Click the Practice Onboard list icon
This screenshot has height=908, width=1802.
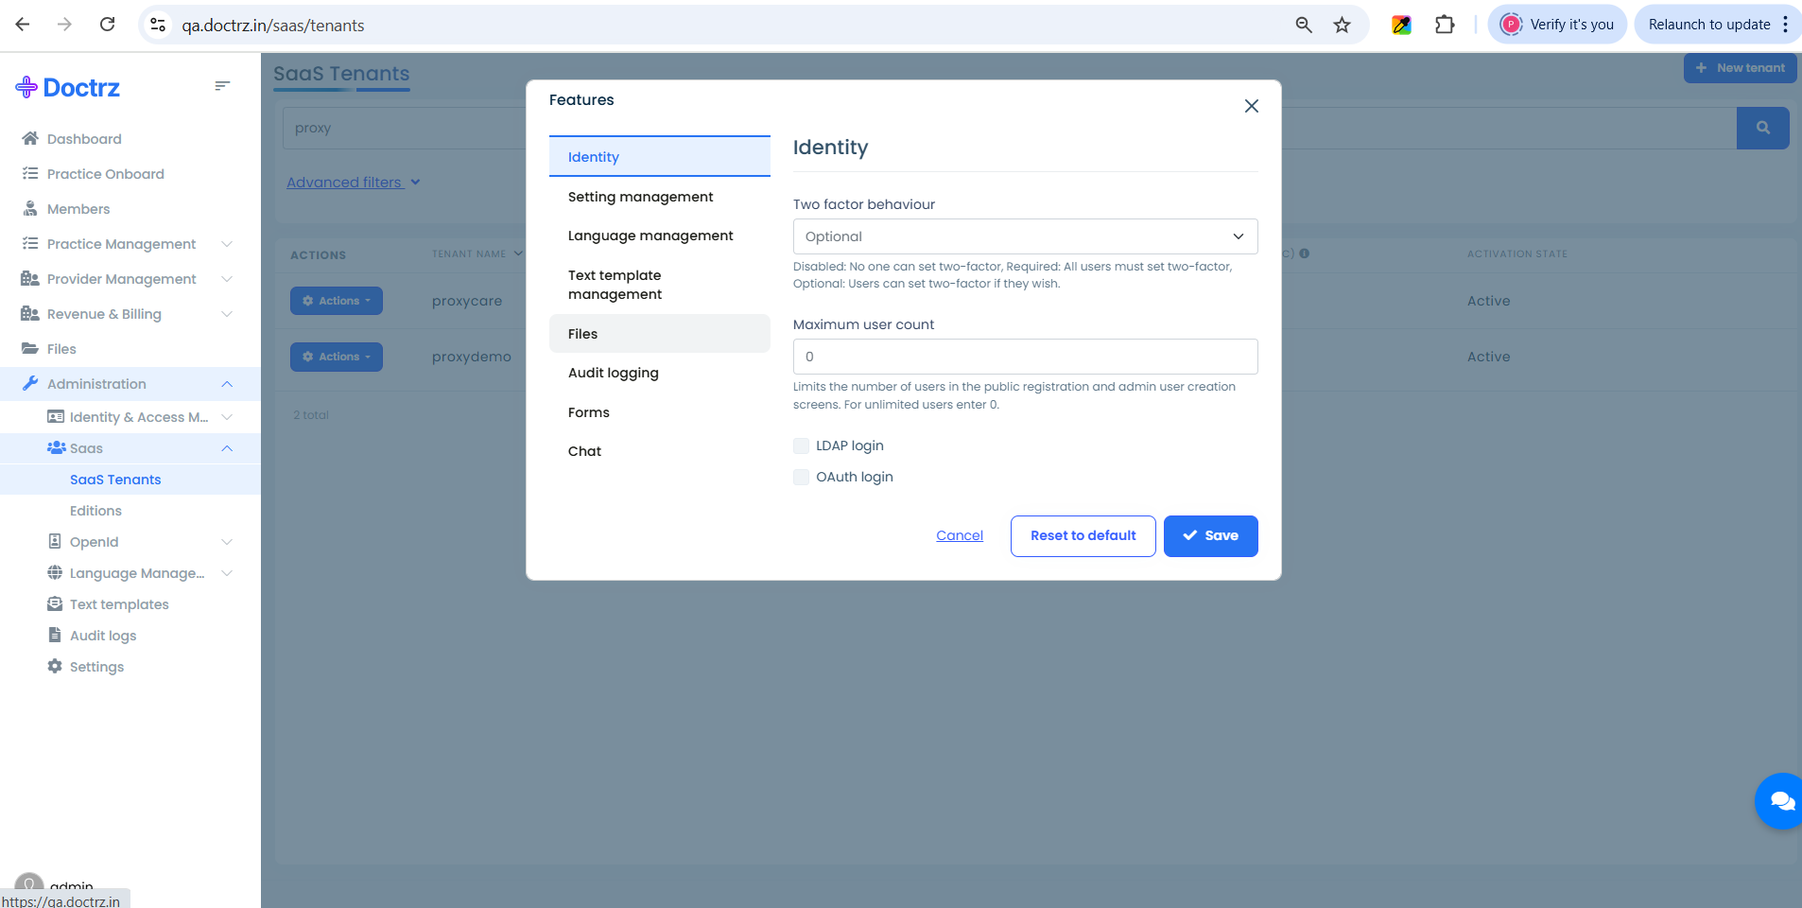[x=30, y=174]
